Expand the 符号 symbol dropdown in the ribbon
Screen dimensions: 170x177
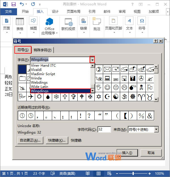point(142,33)
